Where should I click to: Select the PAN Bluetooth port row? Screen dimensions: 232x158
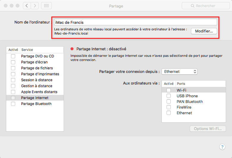(194, 101)
